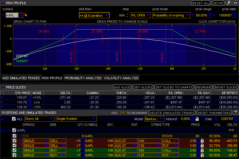This screenshot has height=159, width=239.
Task: Click the prob range 68.00% stepper
Action: click(x=210, y=15)
